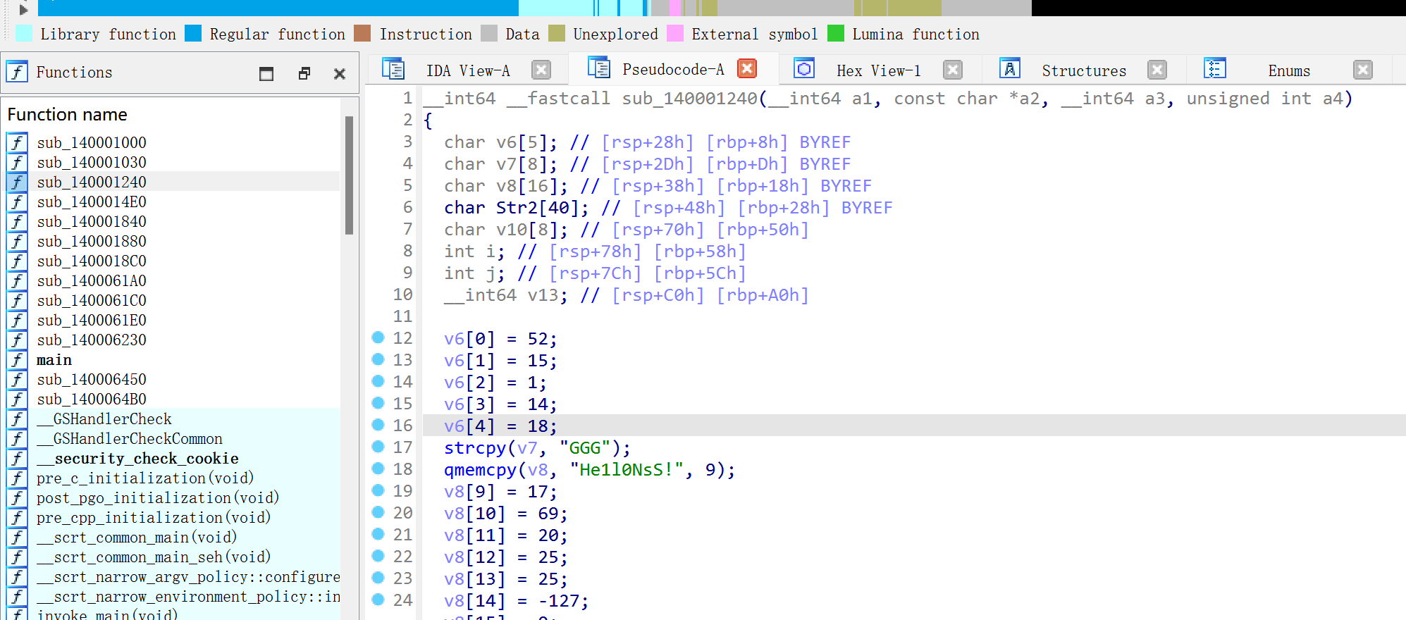
Task: Toggle breakpoint dot on line 24
Action: [x=378, y=600]
